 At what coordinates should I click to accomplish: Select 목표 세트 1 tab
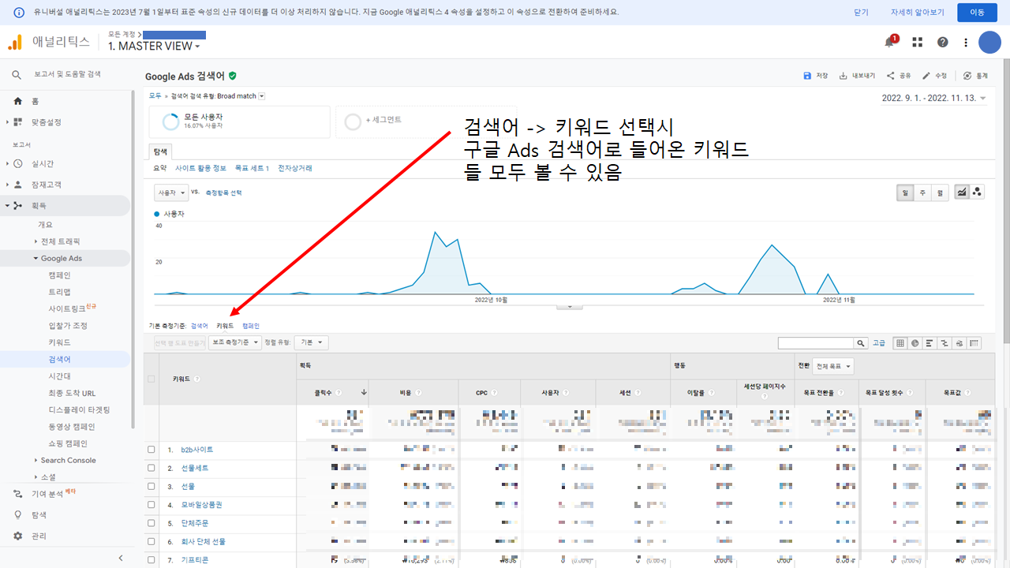point(252,168)
